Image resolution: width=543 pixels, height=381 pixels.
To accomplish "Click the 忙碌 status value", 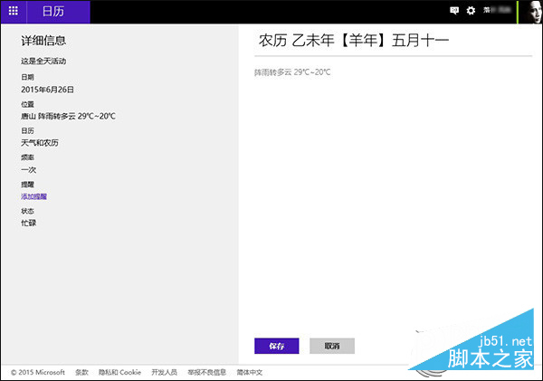I will pos(29,223).
